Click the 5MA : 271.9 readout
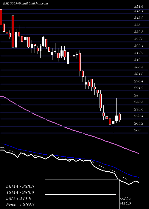This screenshot has height=209, width=149. pos(18,199)
